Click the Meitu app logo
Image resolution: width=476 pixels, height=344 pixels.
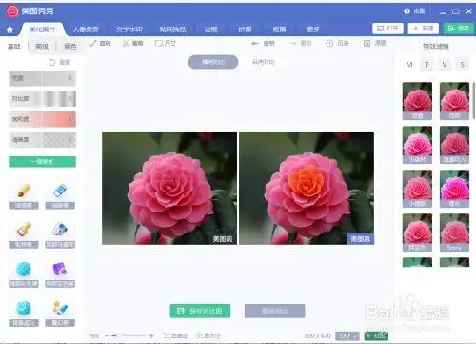pos(12,11)
